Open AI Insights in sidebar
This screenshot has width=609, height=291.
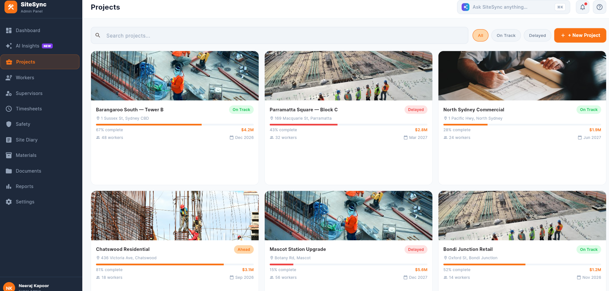(x=40, y=46)
